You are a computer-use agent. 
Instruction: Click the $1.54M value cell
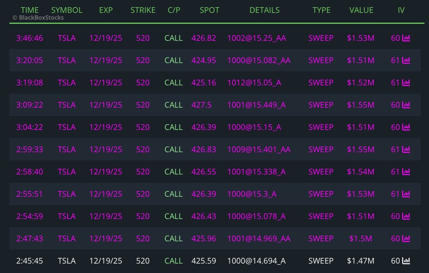pos(361,171)
